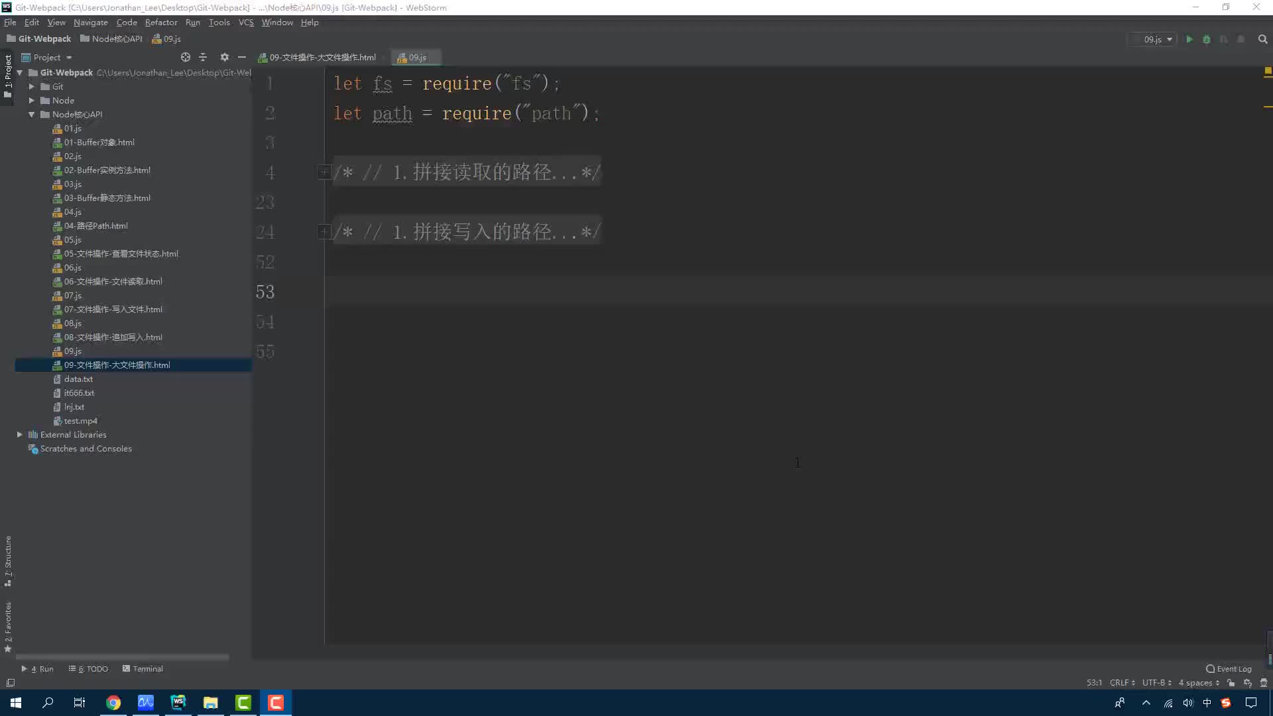This screenshot has width=1273, height=716.
Task: Toggle the project tree sort icon
Action: [203, 57]
